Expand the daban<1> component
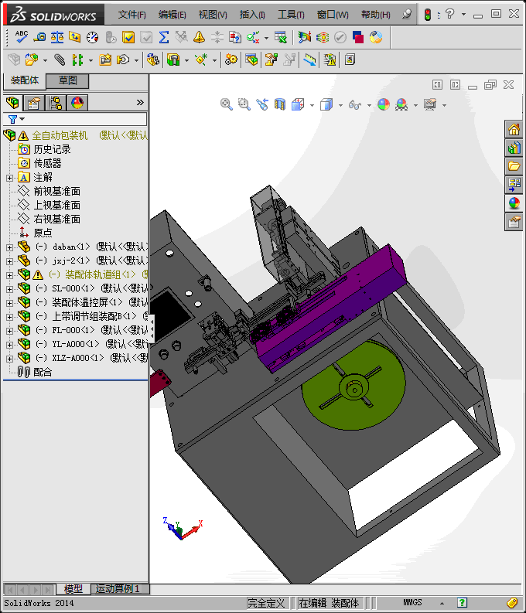Screen dimensions: 526x613 9,247
